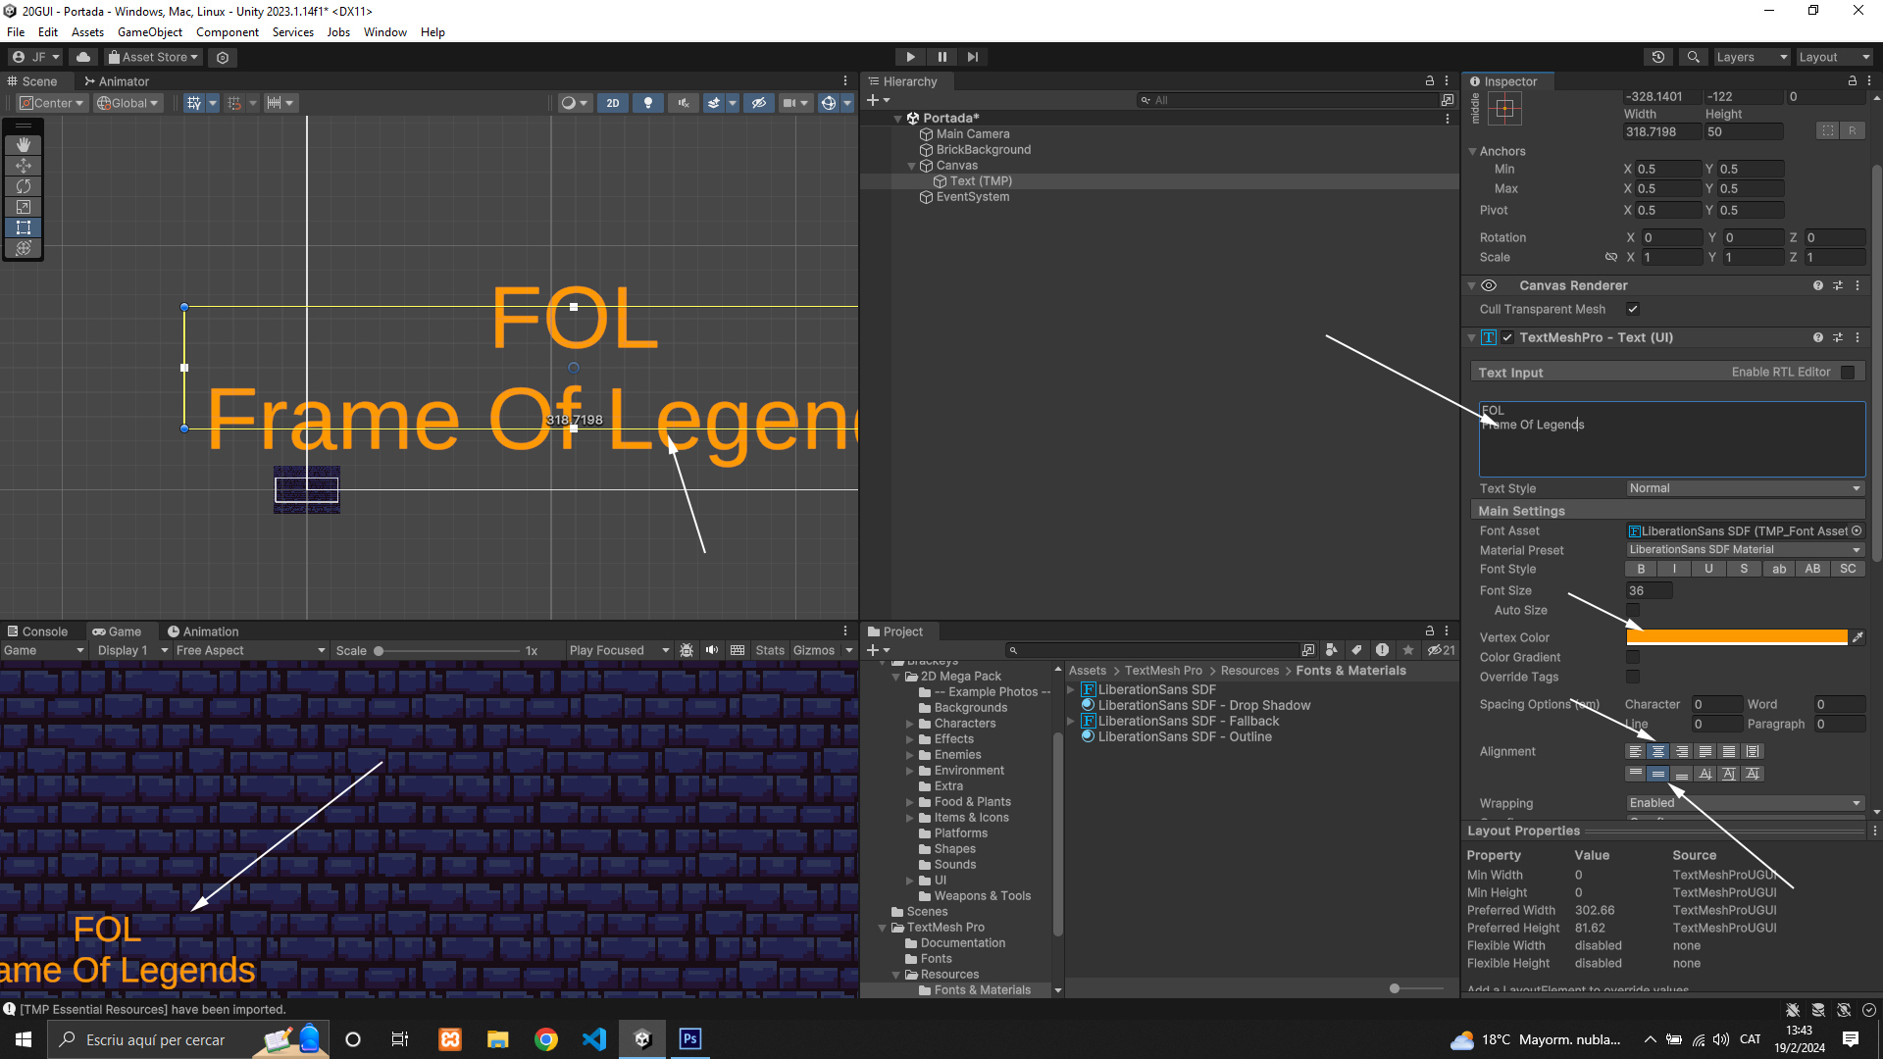1883x1059 pixels.
Task: Open the Undo History icon
Action: point(1658,57)
